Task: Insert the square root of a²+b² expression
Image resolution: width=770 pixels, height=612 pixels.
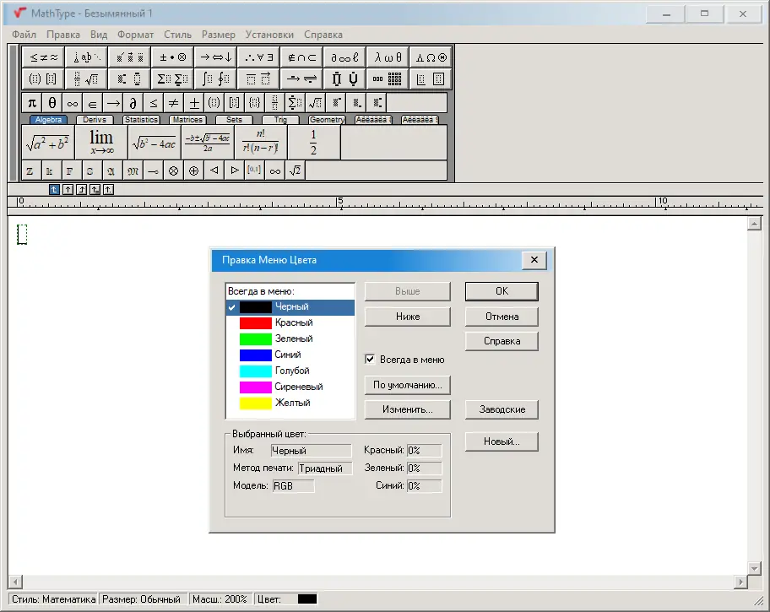Action: [x=47, y=143]
